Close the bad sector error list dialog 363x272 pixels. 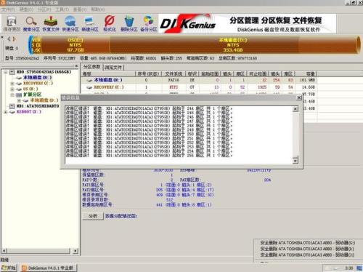[299, 97]
